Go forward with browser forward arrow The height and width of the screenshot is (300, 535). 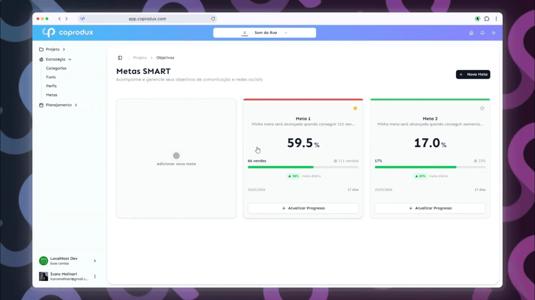[67, 19]
